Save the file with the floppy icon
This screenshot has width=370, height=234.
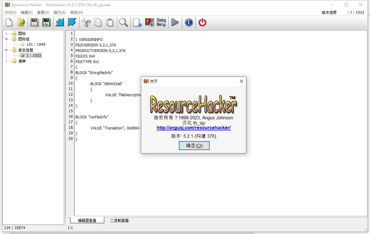point(34,22)
